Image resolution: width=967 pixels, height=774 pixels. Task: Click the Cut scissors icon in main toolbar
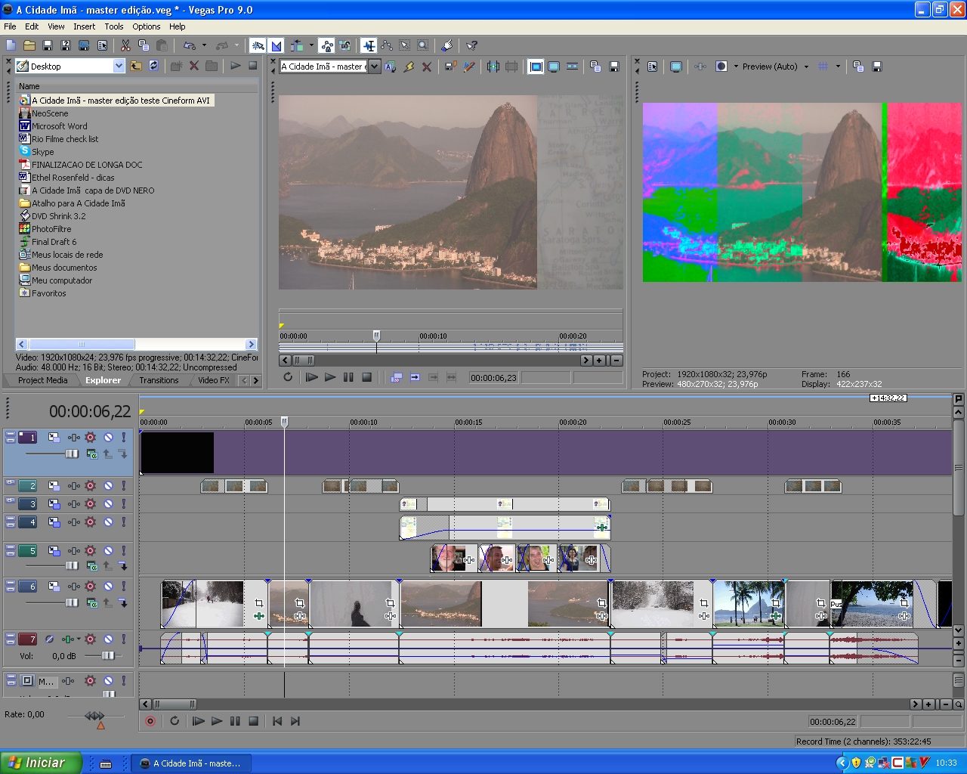pos(125,46)
